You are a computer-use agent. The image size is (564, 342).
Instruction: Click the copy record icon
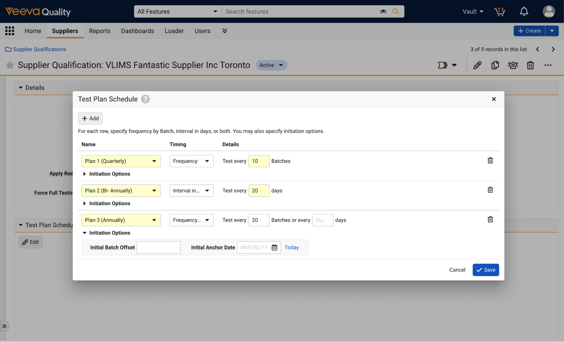(x=495, y=65)
